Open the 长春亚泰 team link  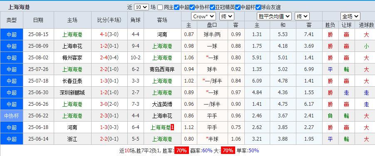pos(72,81)
